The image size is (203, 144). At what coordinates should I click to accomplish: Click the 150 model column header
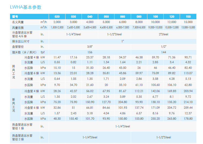(188, 17)
